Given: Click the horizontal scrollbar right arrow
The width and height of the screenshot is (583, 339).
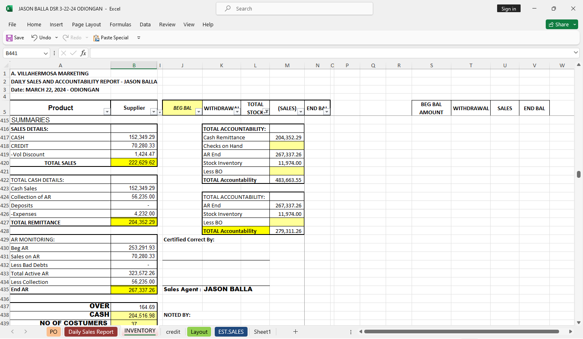Looking at the screenshot, I should (x=570, y=332).
